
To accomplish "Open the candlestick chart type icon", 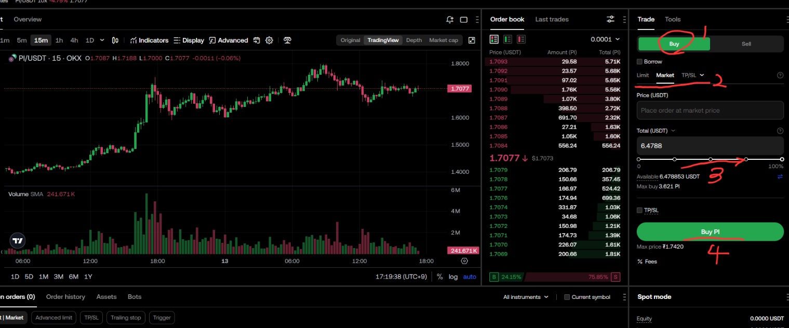I will (x=115, y=40).
